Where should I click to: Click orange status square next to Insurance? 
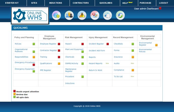[x=133, y=57]
